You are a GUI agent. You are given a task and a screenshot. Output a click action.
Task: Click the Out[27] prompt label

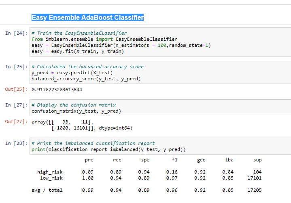[x=16, y=121]
